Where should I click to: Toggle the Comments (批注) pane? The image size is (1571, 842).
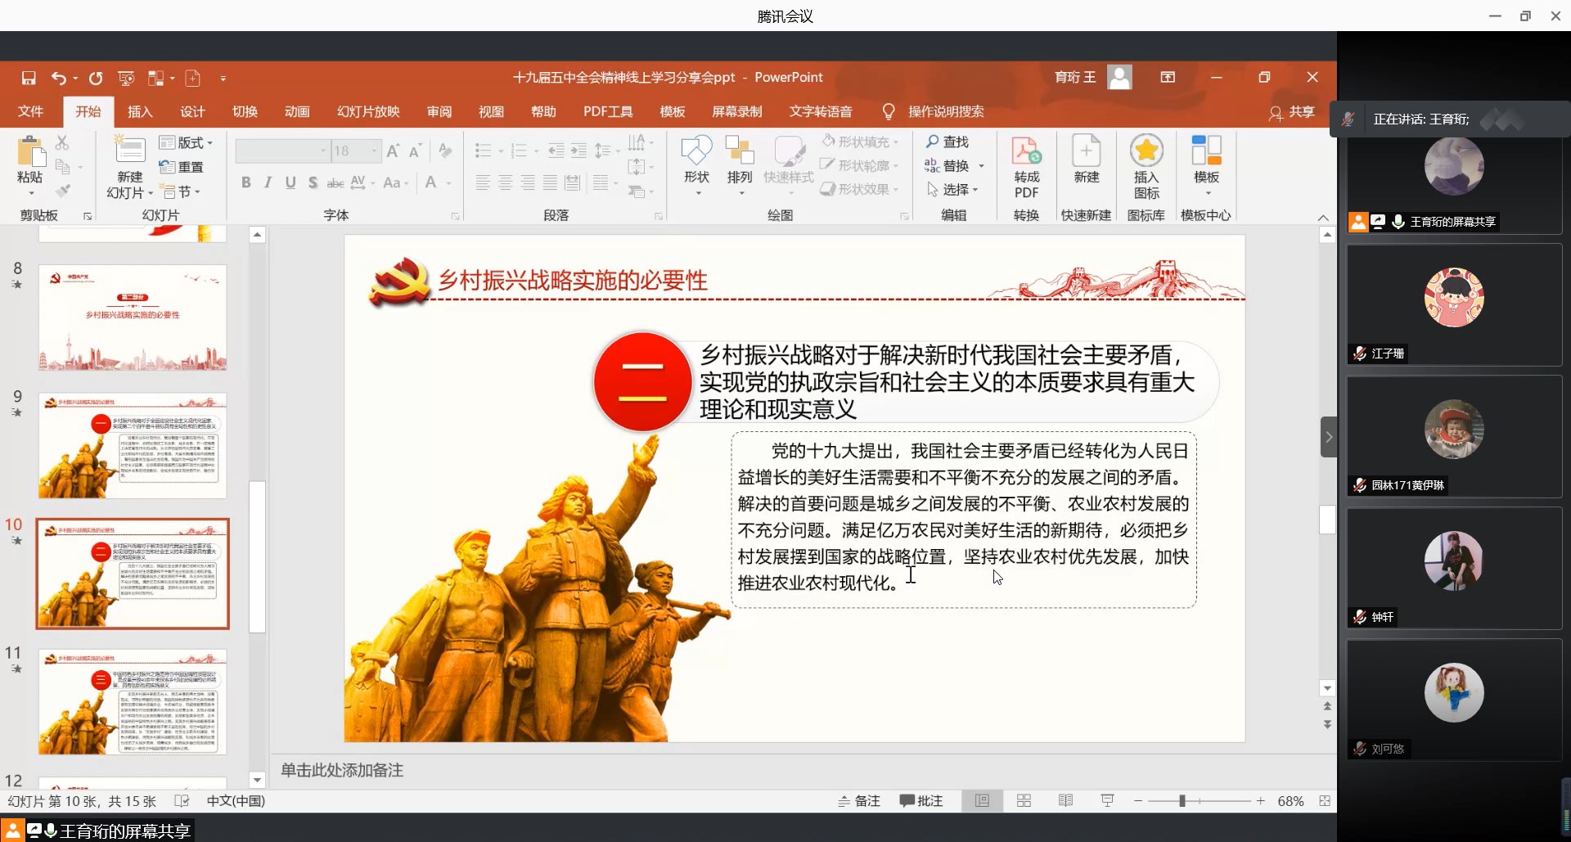click(921, 801)
